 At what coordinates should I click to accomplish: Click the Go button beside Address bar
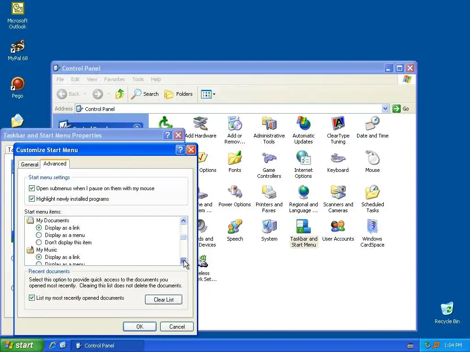pos(401,109)
